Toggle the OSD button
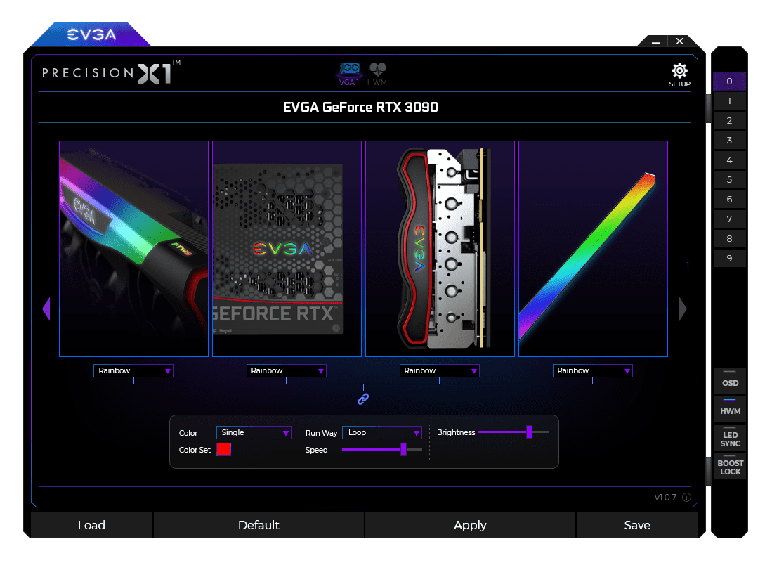Screen dimensions: 772x570 [730, 380]
